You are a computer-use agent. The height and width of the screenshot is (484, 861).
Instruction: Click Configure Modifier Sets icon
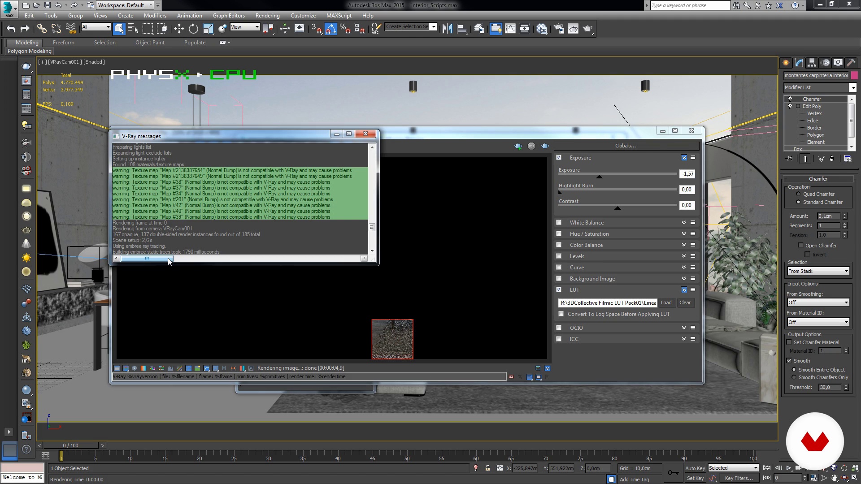[x=848, y=159]
